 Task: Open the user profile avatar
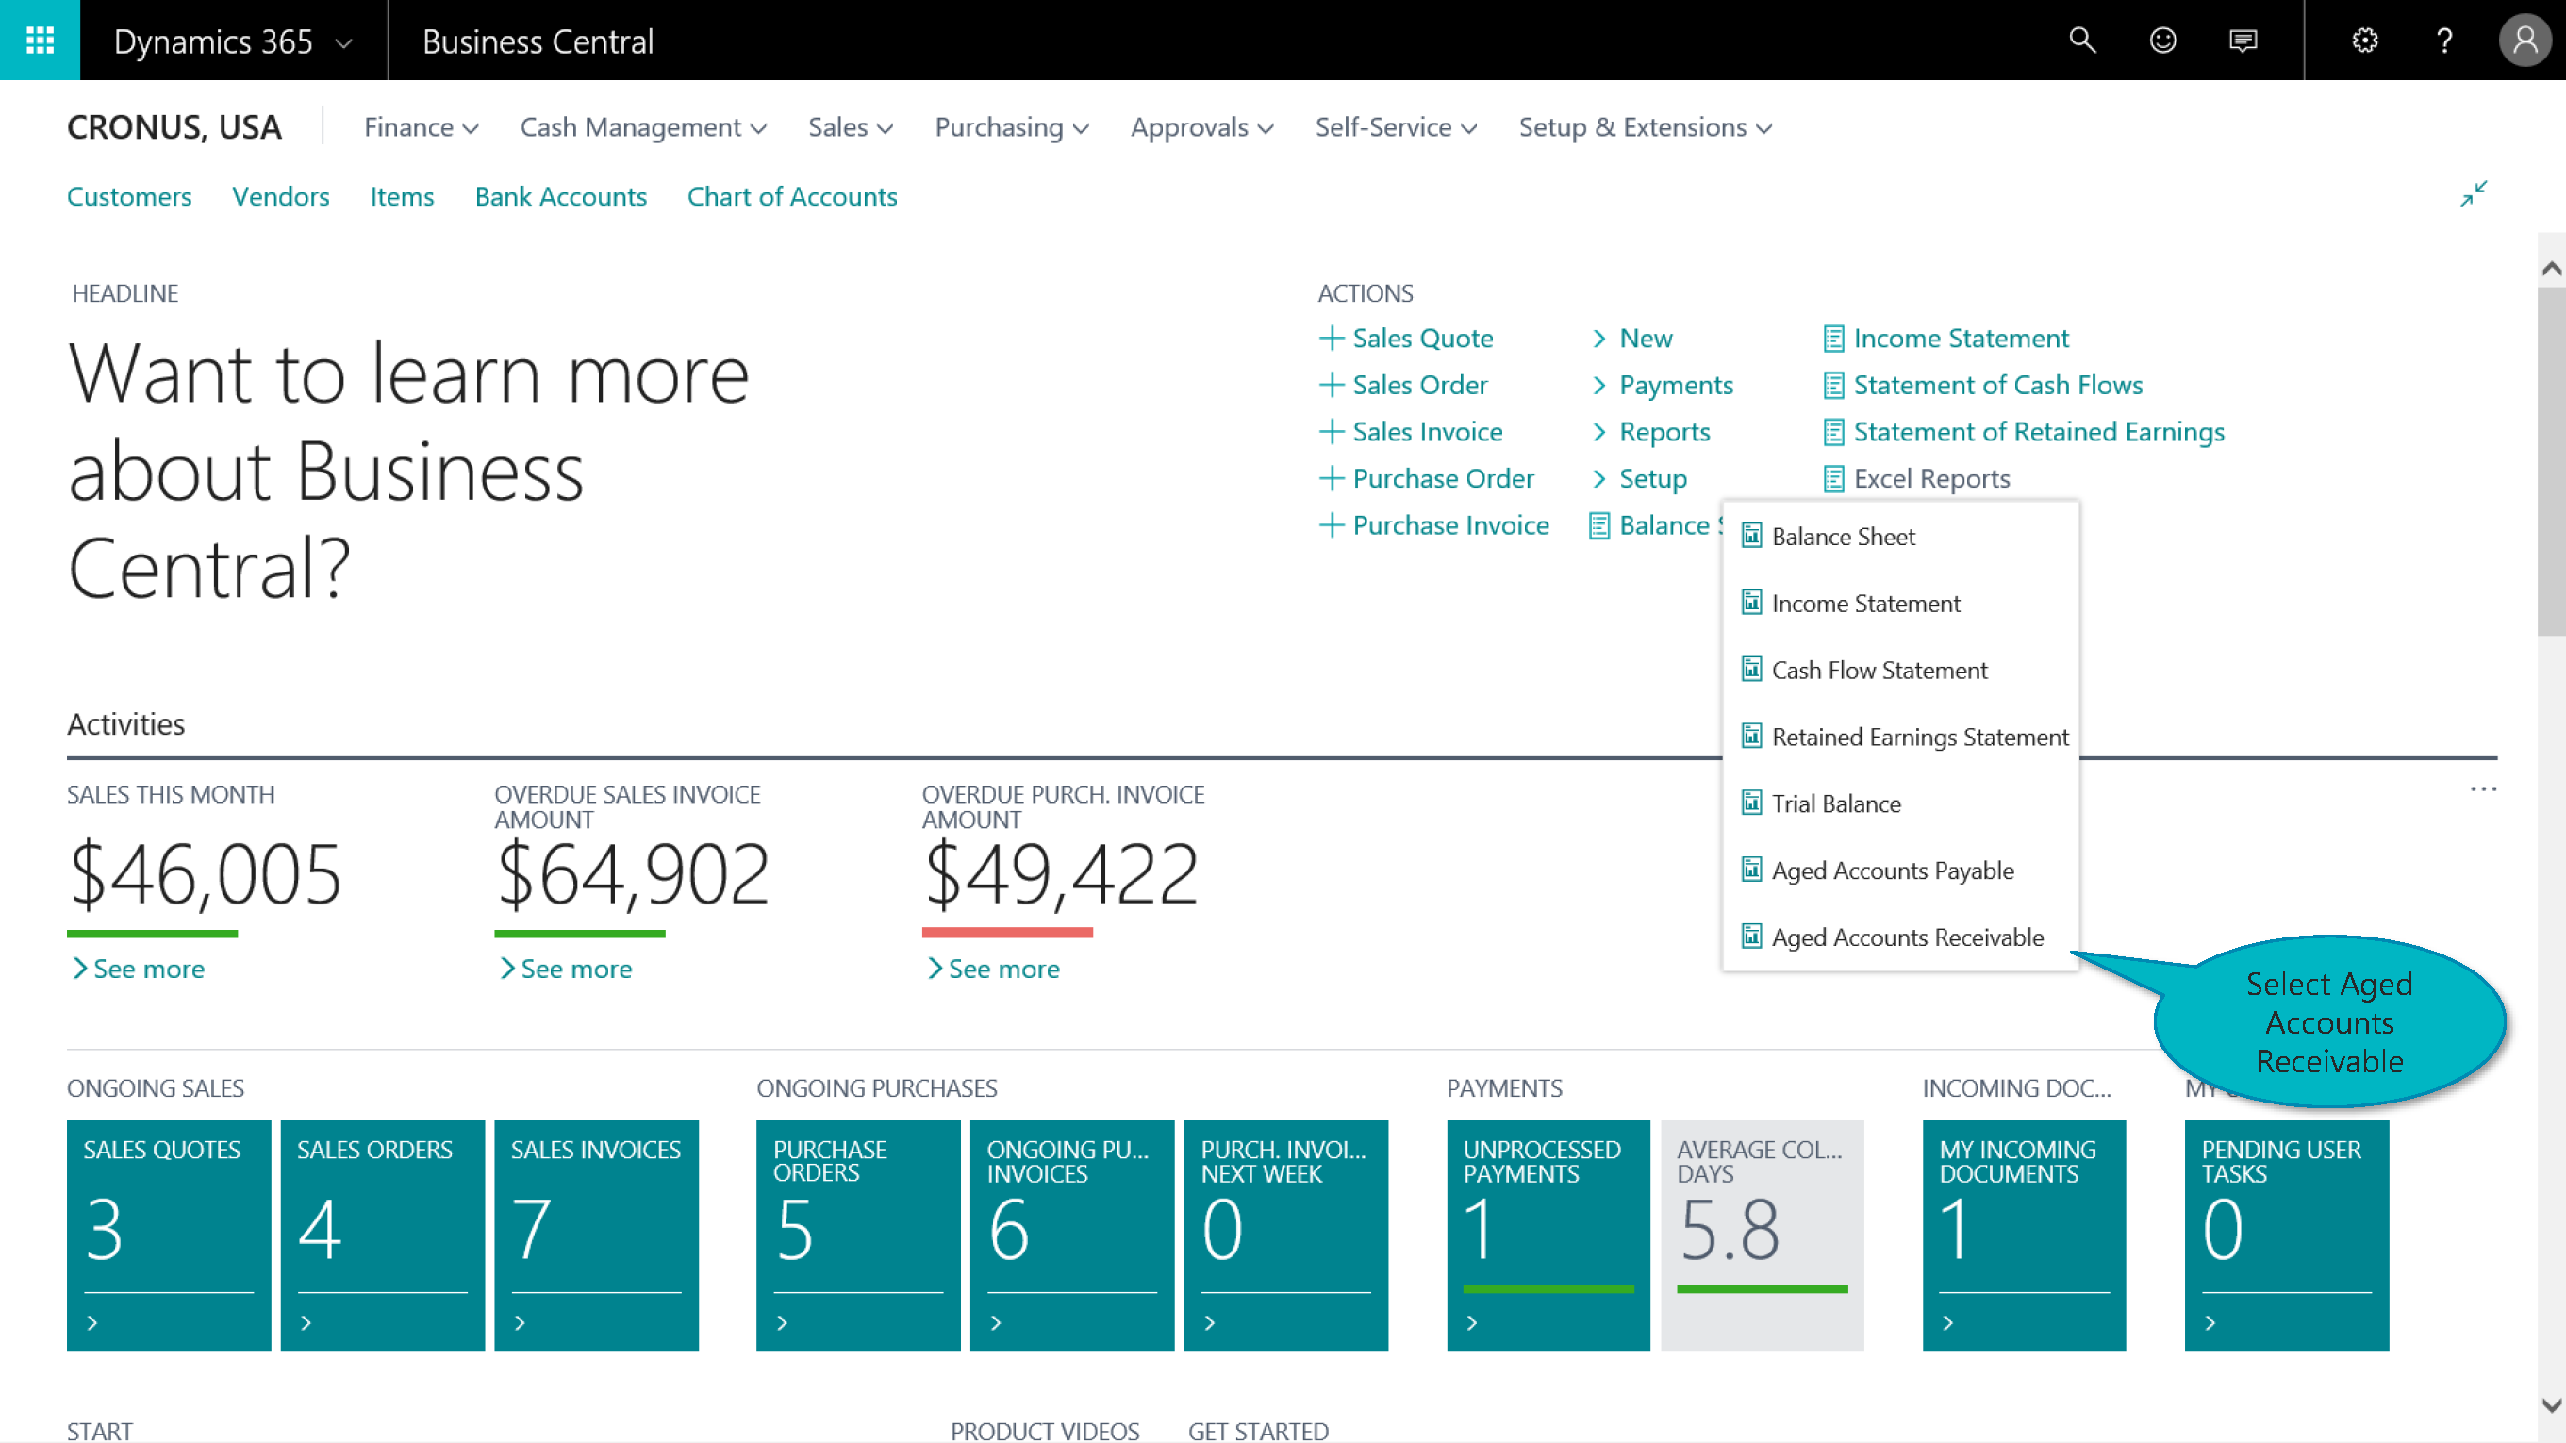coord(2525,40)
